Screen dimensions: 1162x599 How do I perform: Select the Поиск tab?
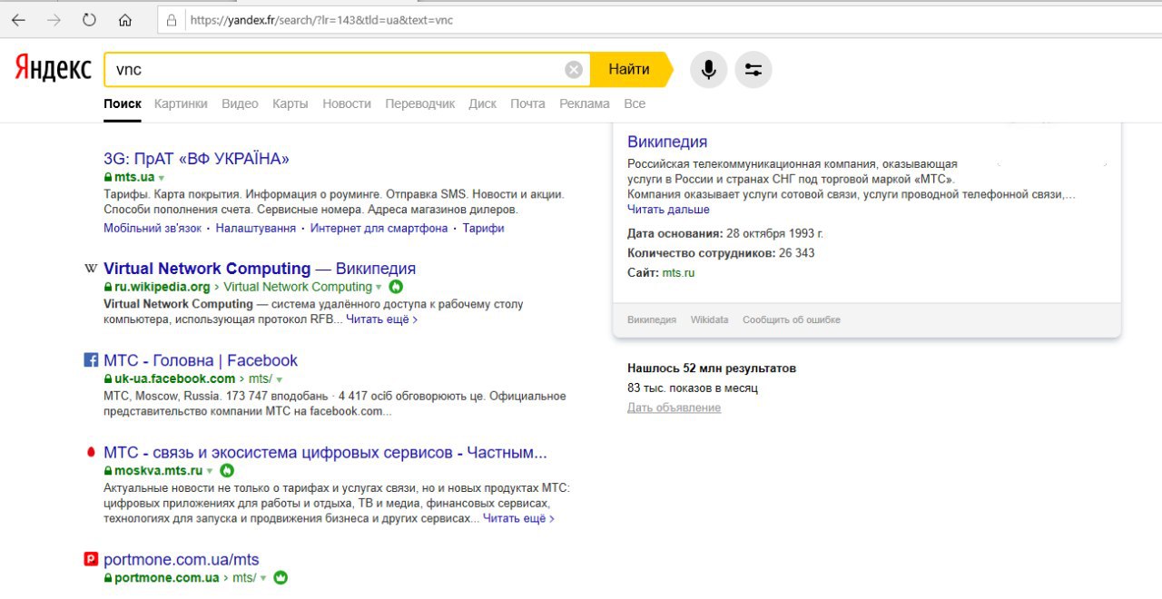click(x=123, y=103)
